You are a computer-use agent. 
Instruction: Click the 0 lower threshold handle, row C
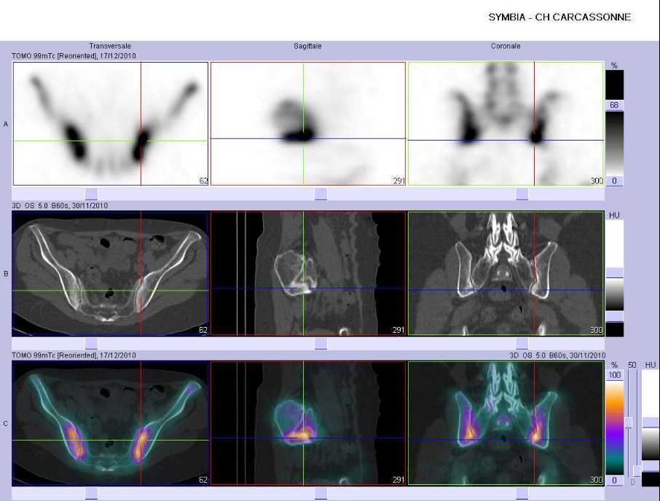point(615,480)
